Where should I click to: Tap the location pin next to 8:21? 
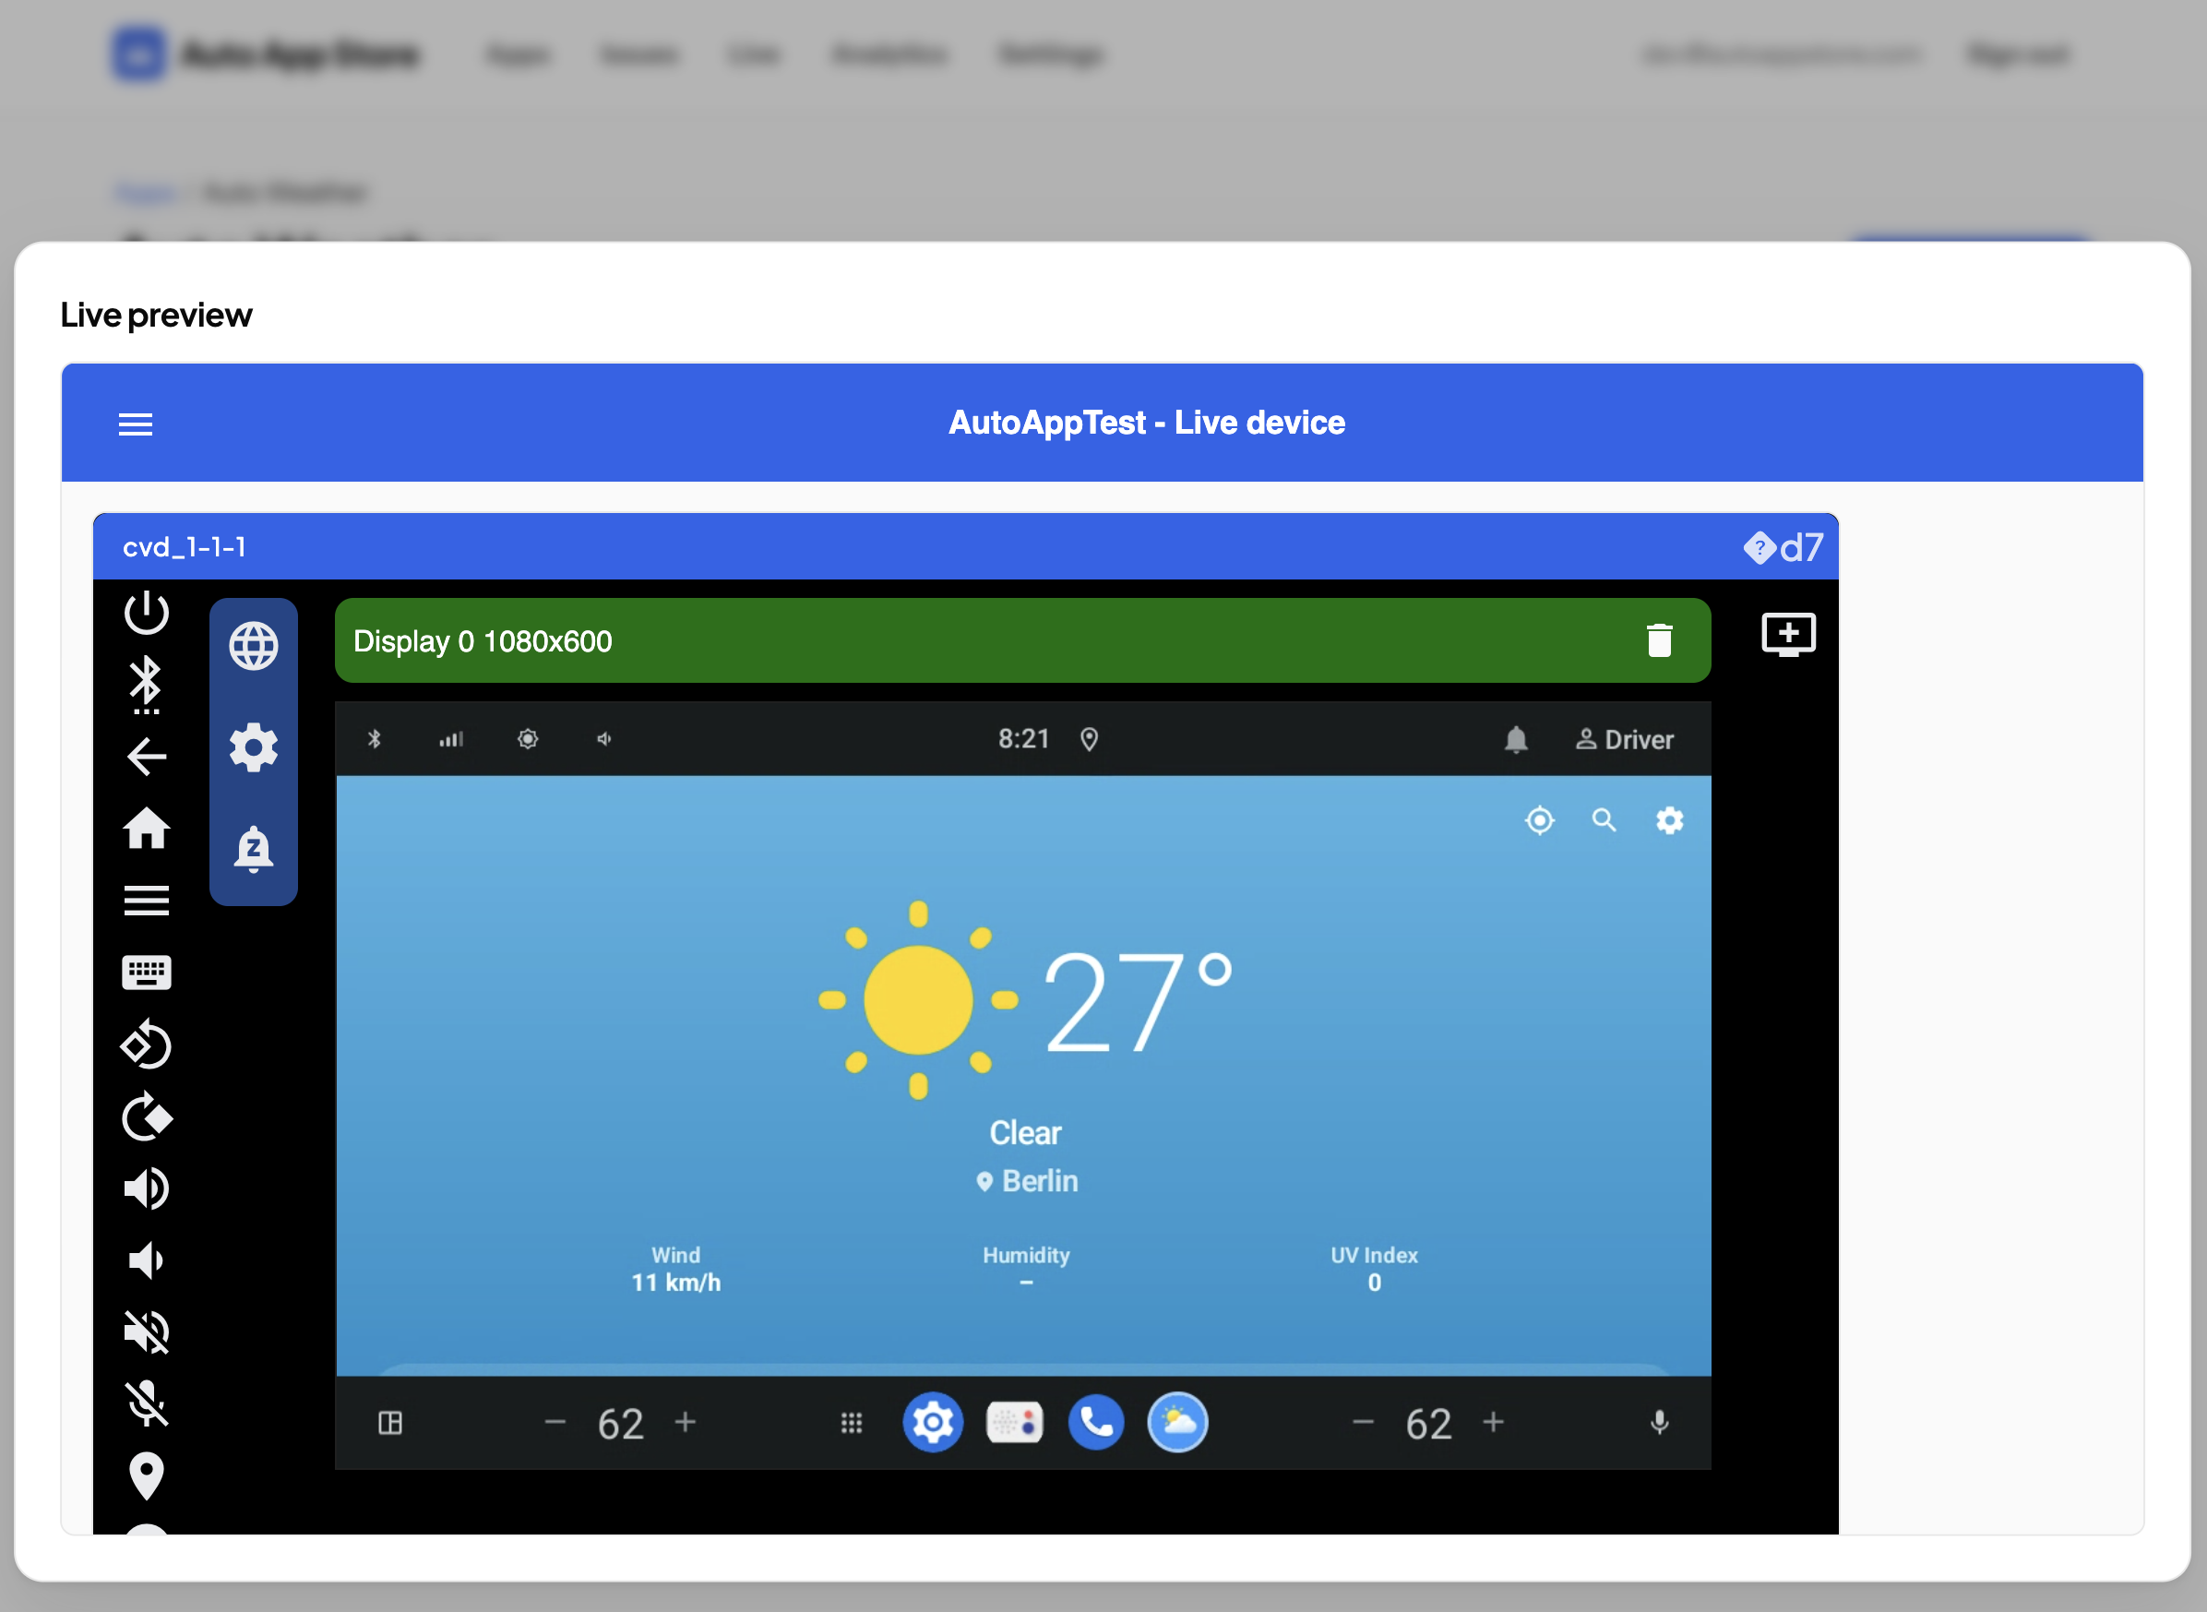1089,740
